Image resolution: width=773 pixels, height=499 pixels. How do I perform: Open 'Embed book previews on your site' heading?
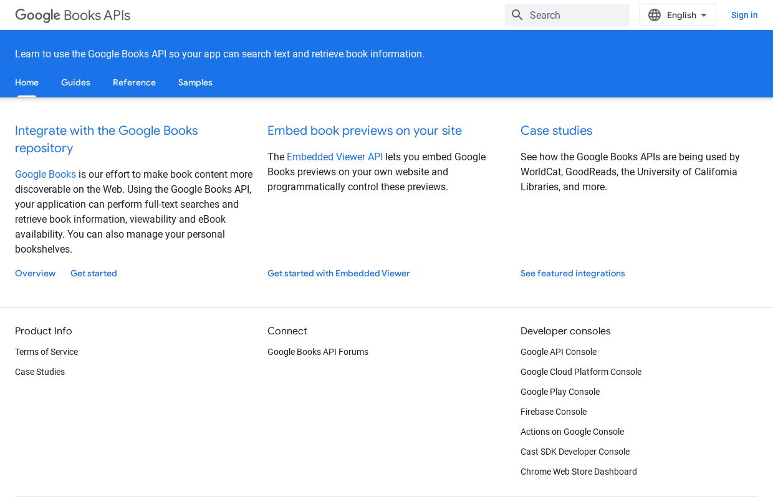[x=365, y=130]
